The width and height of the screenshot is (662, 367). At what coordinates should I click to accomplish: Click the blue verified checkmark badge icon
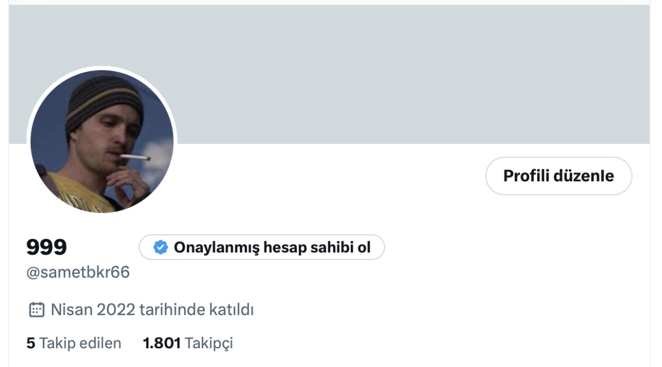click(161, 247)
